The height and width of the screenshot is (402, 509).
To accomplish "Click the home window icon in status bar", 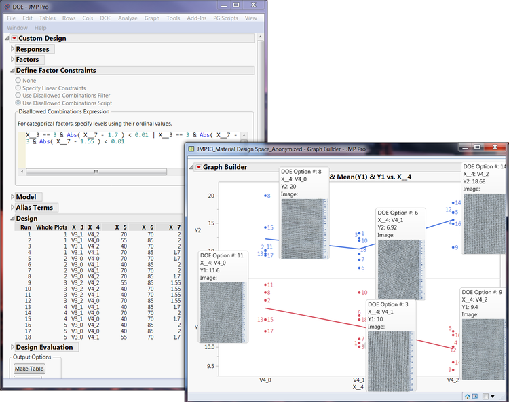I will pyautogui.click(x=469, y=396).
